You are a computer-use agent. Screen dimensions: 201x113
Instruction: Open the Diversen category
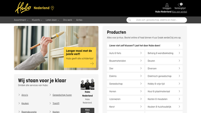164,68
